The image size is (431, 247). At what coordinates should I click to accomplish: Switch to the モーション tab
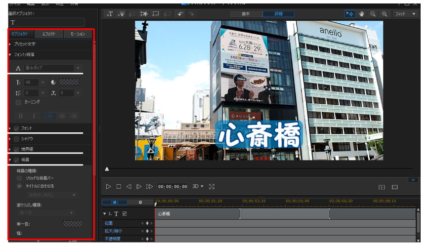(x=78, y=34)
